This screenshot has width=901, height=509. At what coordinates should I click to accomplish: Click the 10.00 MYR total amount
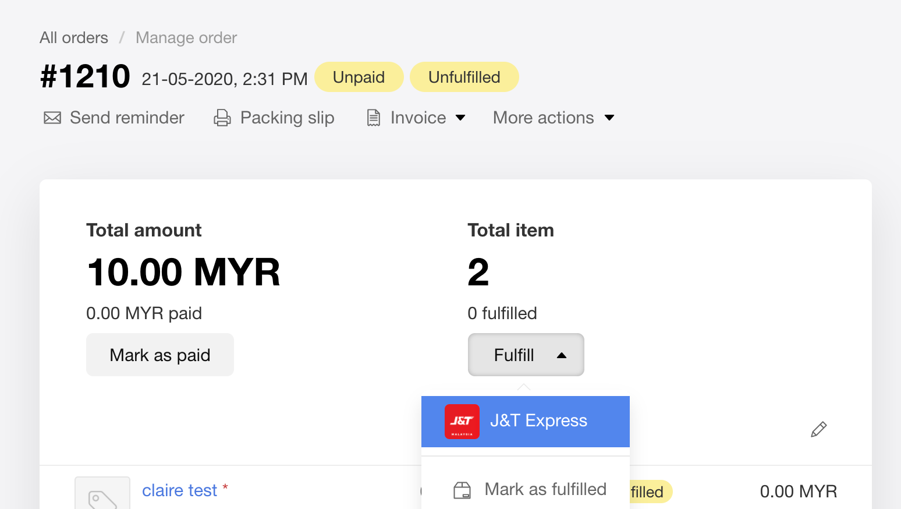click(x=183, y=272)
